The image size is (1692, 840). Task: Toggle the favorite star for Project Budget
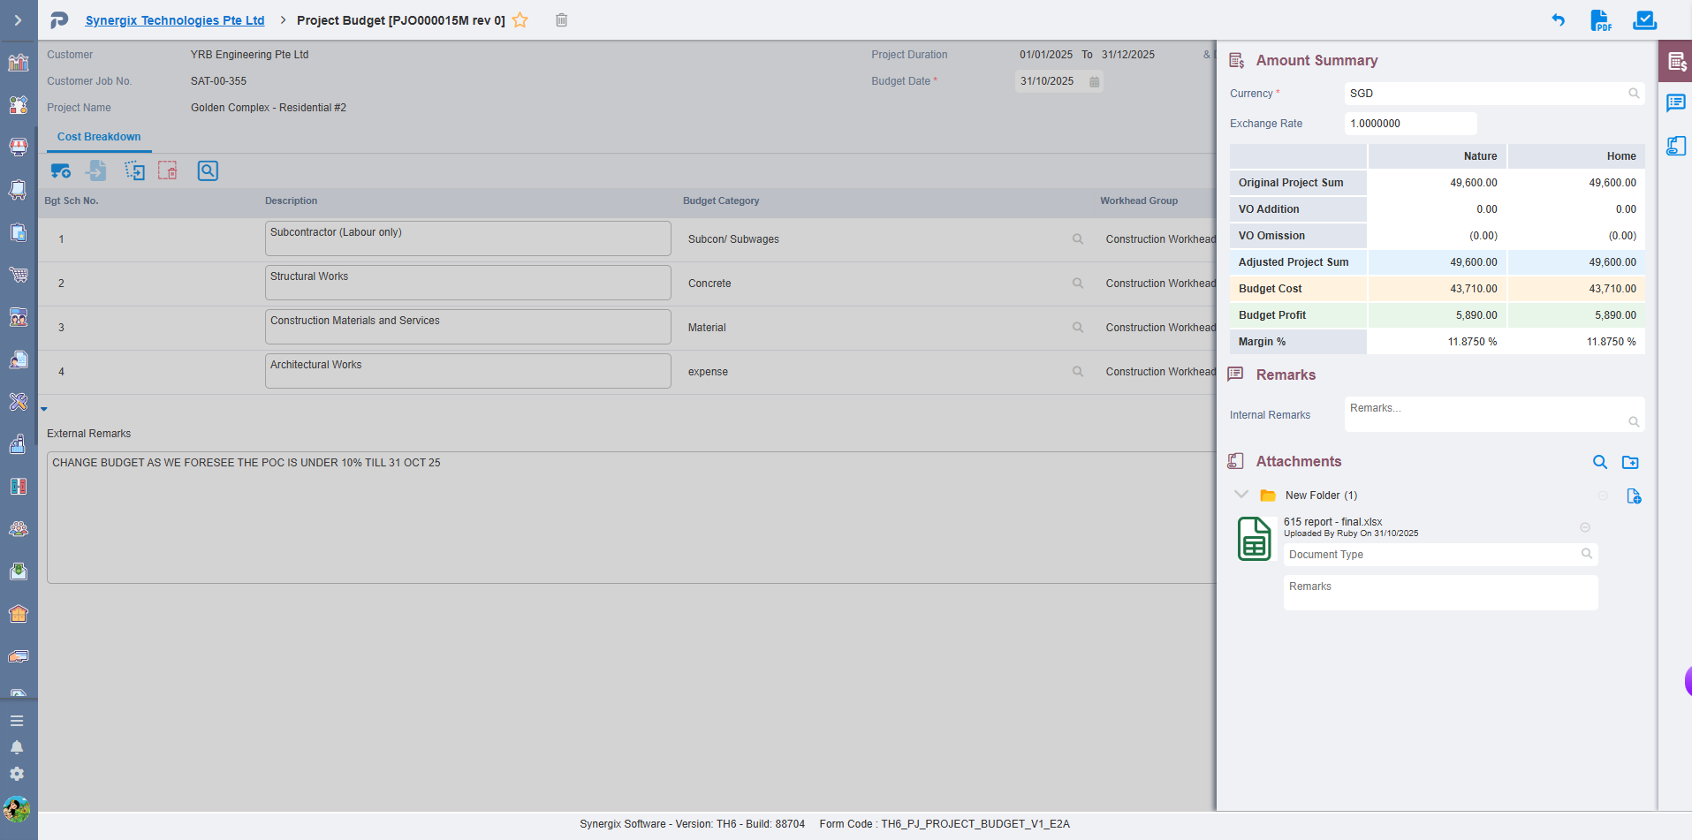[x=520, y=20]
